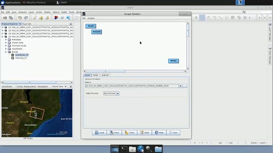Screen dimensions: 273x153
Task: Click the Amplitude_VV band icon
Action: (x=12, y=55)
